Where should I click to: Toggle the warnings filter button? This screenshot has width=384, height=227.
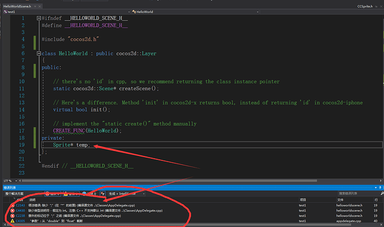(71, 194)
